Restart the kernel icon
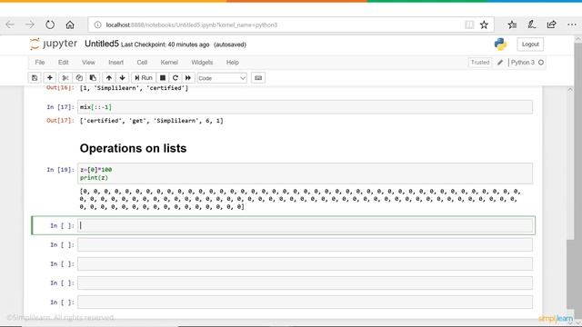Screen dimensions: 582x327 [x=176, y=78]
